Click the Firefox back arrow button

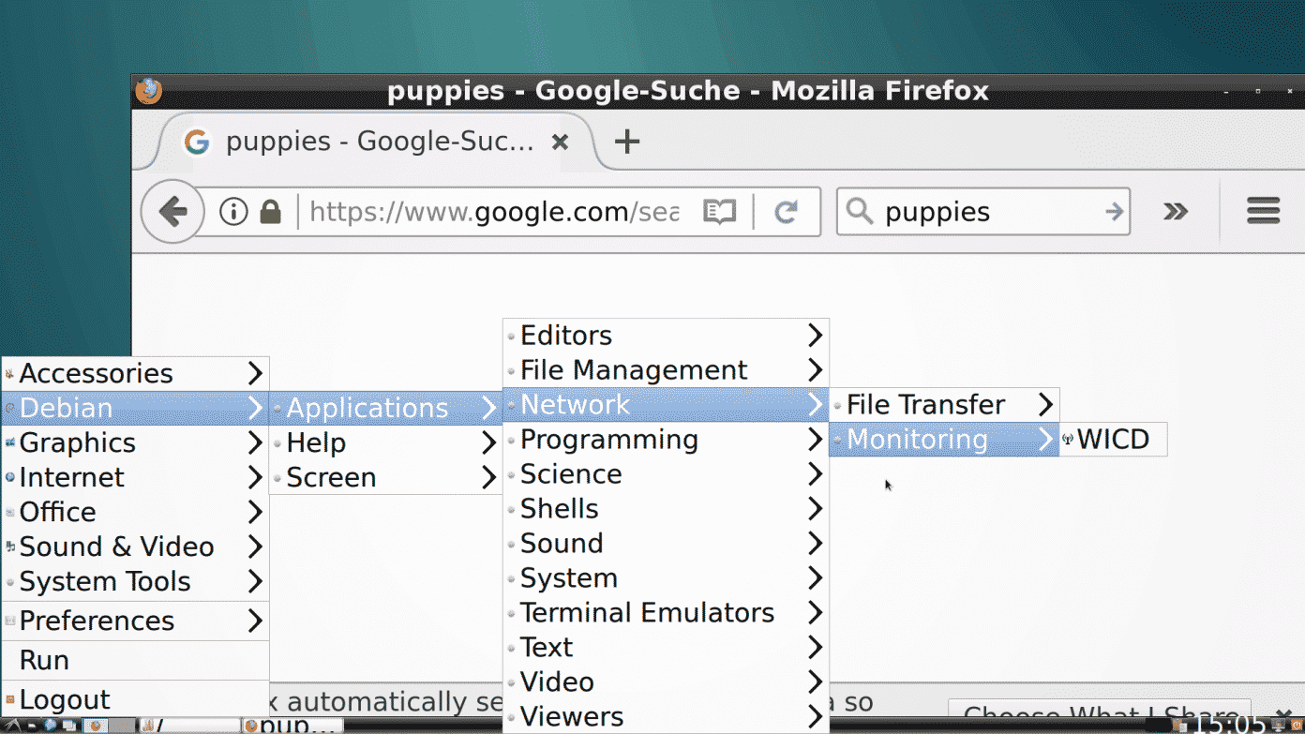pos(172,212)
